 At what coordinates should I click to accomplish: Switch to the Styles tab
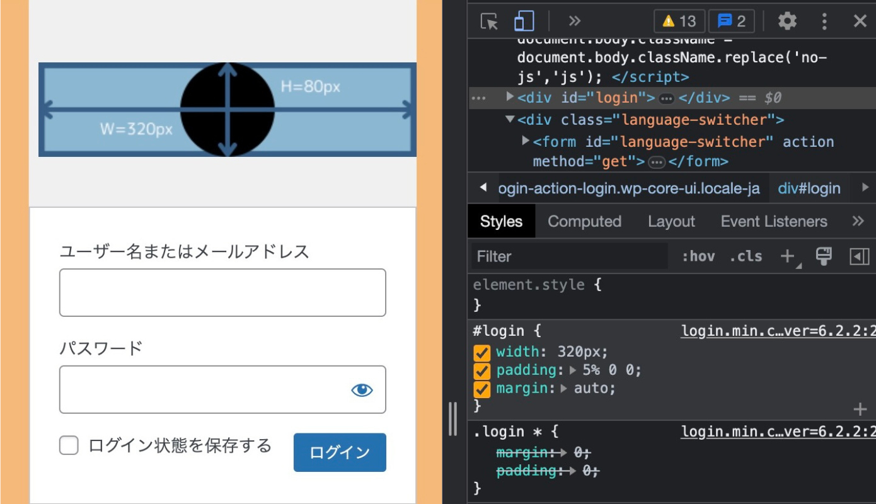coord(502,221)
